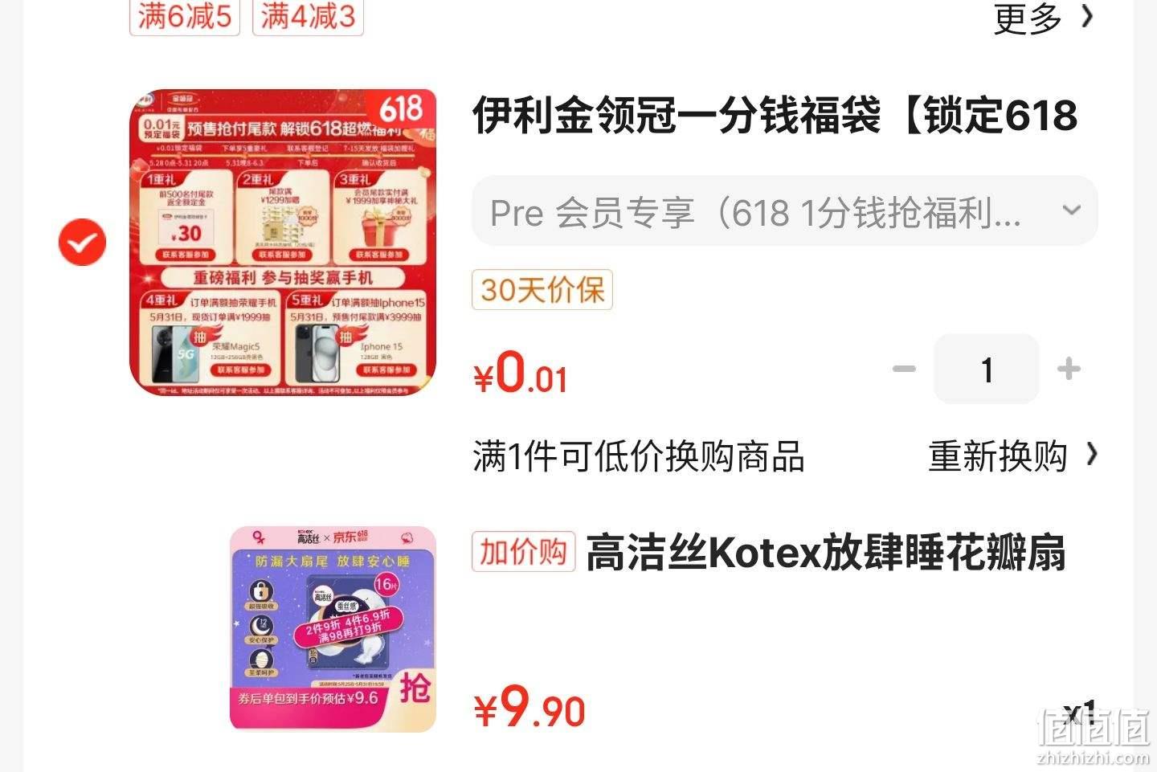This screenshot has width=1157, height=772.
Task: Expand the Pre 会员专享 option dropdown
Action: (x=785, y=211)
